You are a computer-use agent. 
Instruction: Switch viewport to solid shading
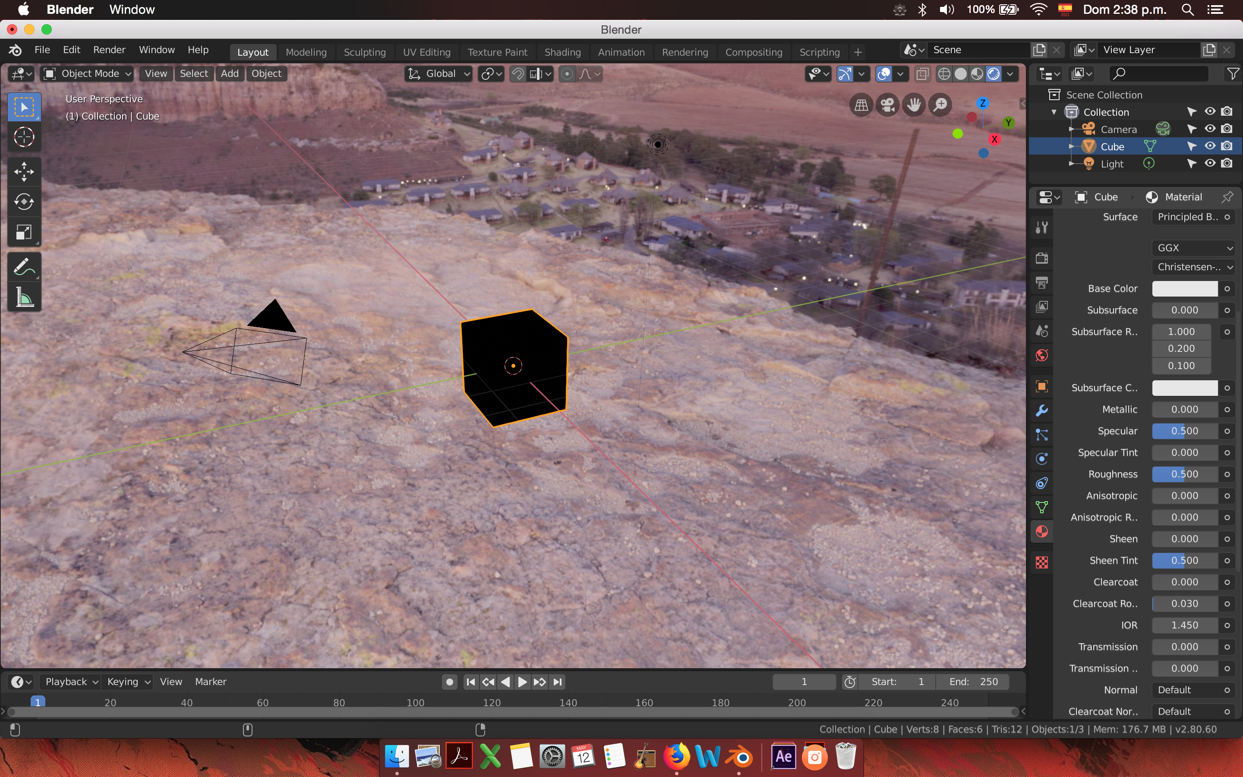tap(960, 74)
